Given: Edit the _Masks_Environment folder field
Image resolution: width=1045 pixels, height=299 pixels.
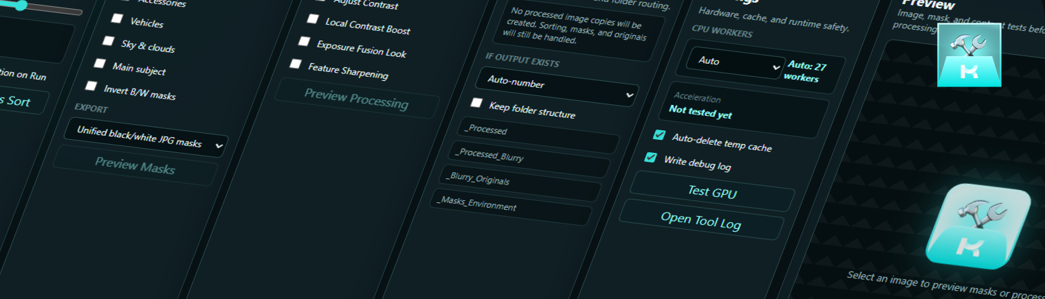Looking at the screenshot, I should pos(511,207).
